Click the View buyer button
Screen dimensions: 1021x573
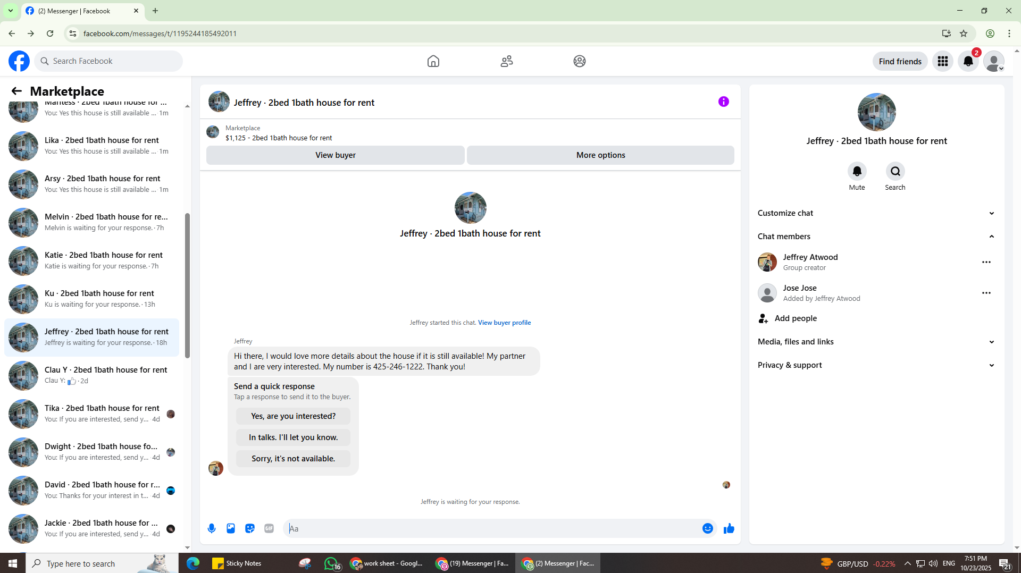click(335, 155)
